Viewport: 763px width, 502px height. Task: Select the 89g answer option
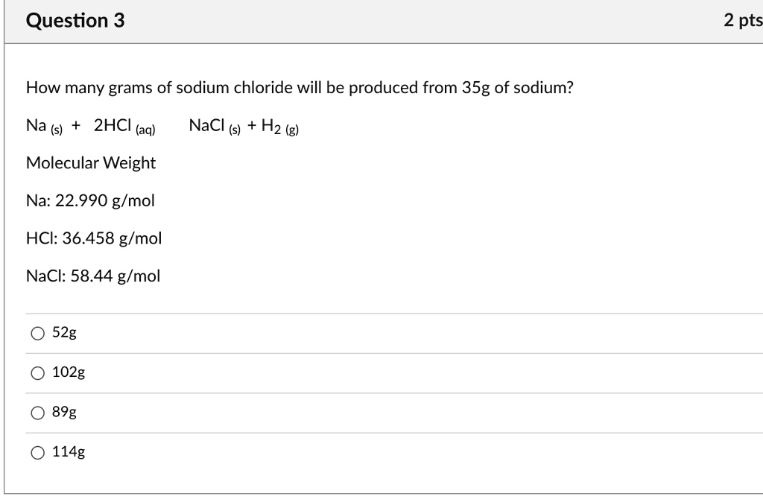click(38, 413)
